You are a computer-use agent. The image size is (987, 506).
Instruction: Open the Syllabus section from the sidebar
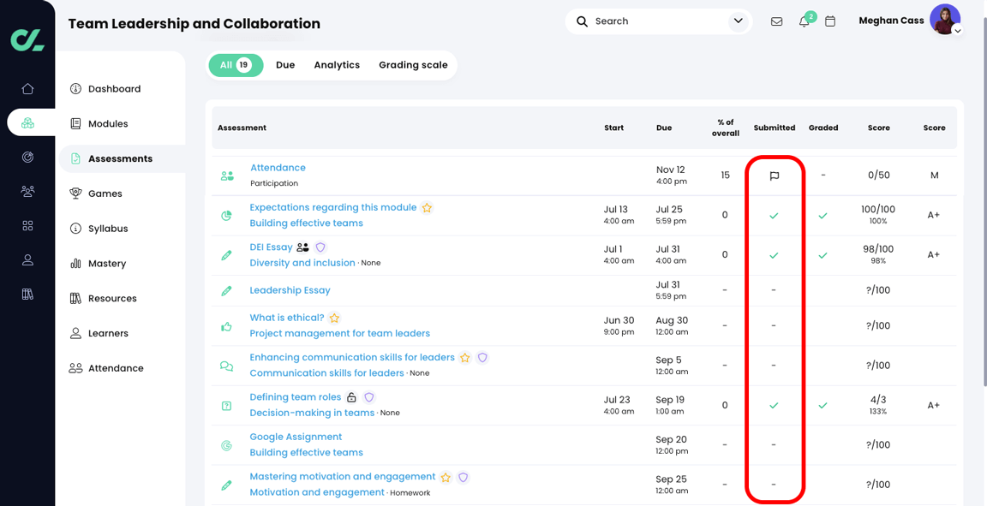(x=109, y=228)
